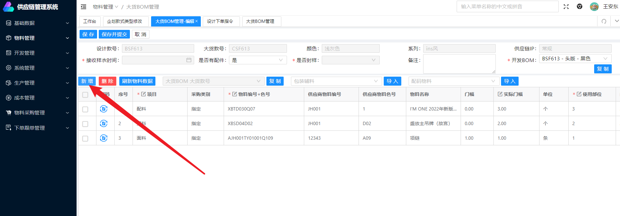
Task: Expand the 基础数据 sidebar menu
Action: click(x=38, y=23)
